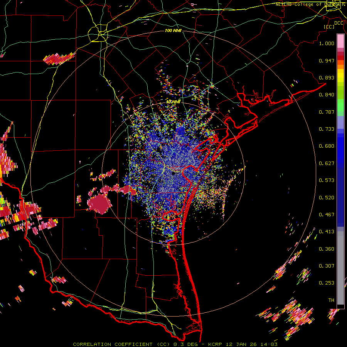Select the 0.947 scale value
Screen dimensions: 347x347
click(327, 61)
